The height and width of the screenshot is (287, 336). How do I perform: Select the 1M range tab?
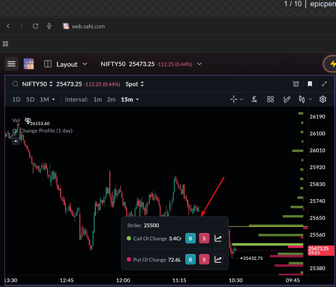pyautogui.click(x=45, y=99)
